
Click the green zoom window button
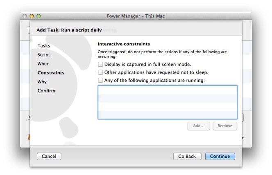(39, 16)
